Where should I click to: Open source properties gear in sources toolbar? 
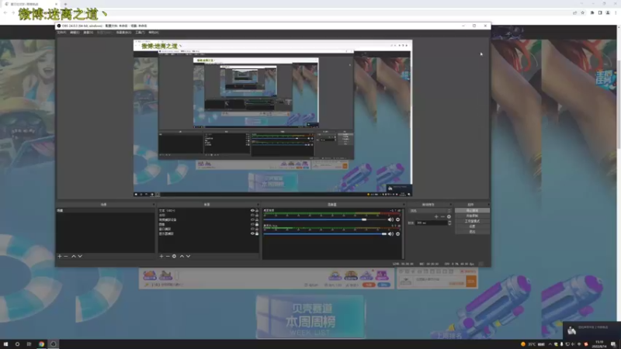coord(174,257)
